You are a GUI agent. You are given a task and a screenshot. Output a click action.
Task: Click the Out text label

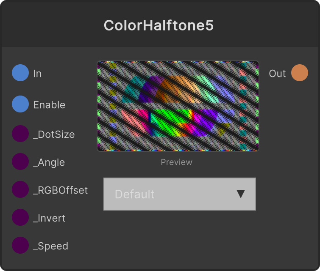click(277, 74)
